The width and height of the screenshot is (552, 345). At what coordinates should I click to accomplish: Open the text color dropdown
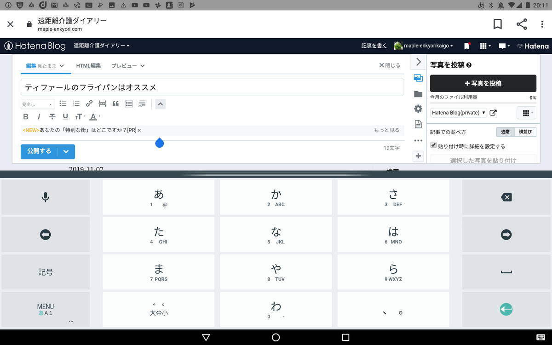point(95,117)
